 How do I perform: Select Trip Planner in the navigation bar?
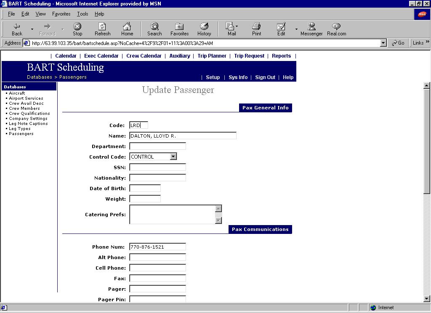pos(212,56)
